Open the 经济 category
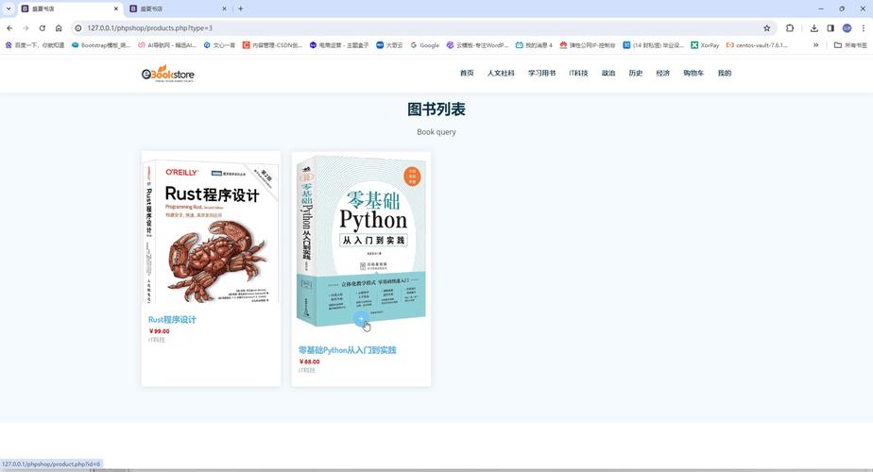Image resolution: width=873 pixels, height=472 pixels. pos(662,73)
